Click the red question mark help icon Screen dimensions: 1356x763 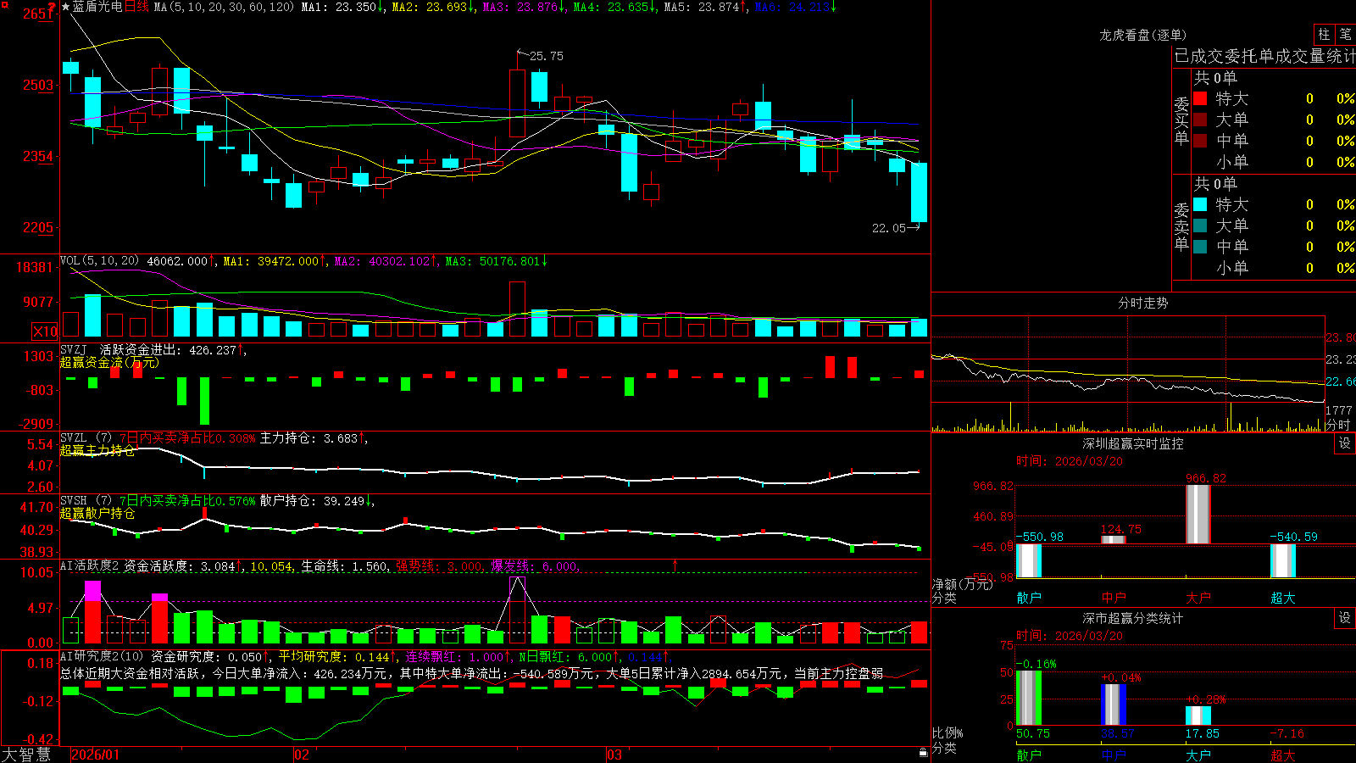[x=53, y=6]
